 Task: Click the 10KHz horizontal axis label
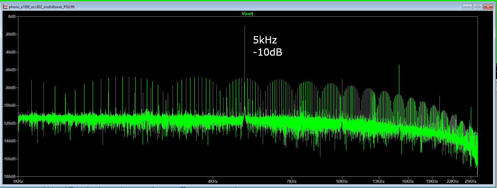pyautogui.click(x=342, y=181)
